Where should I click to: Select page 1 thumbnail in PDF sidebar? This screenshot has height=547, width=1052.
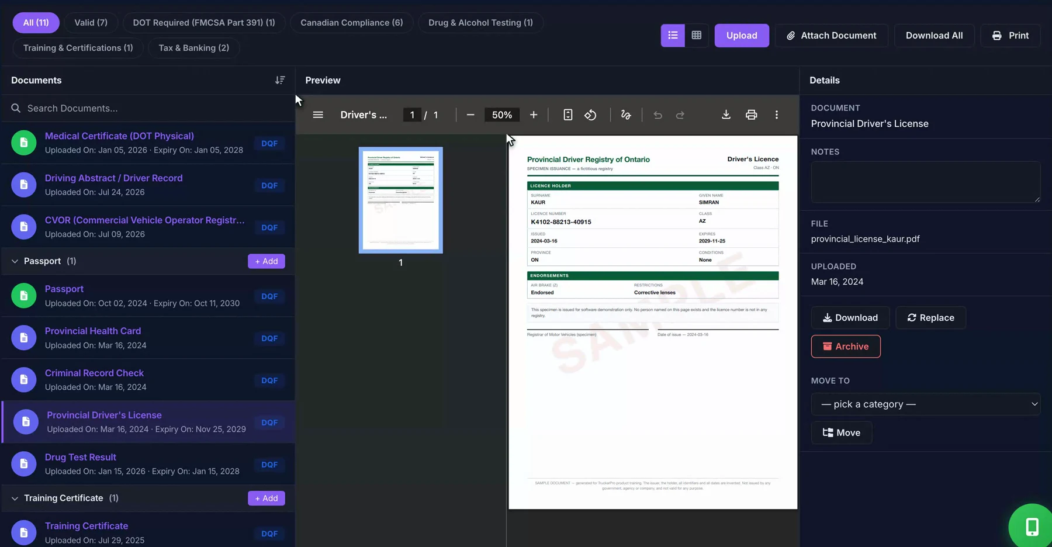coord(401,200)
